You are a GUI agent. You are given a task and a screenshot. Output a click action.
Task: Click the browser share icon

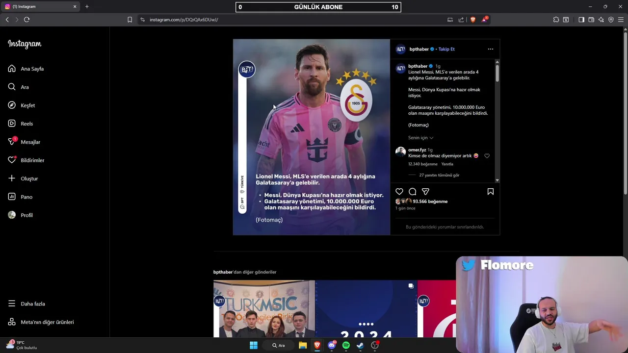click(461, 20)
